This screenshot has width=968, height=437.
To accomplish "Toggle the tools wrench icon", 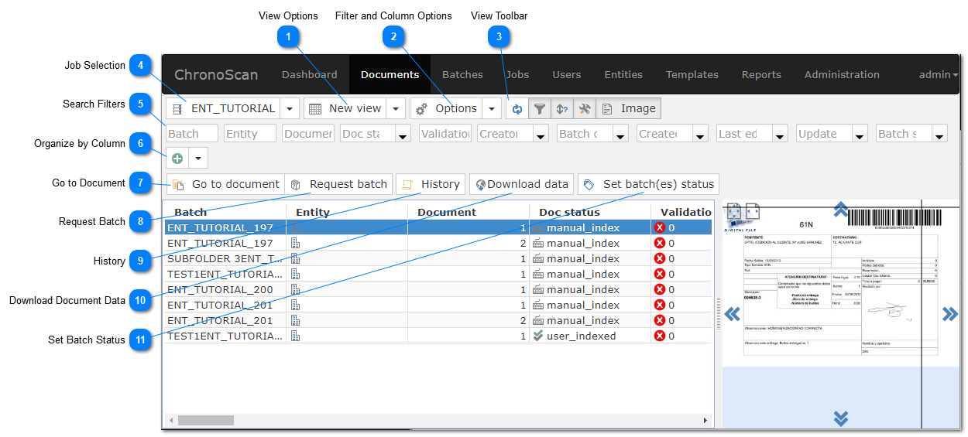I will (585, 108).
